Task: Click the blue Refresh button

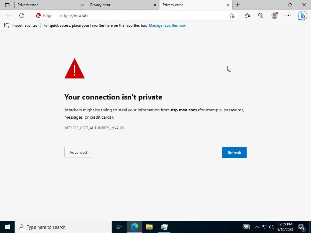Action: point(234,152)
